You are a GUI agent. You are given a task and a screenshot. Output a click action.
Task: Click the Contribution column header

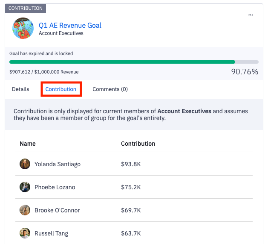pyautogui.click(x=138, y=144)
